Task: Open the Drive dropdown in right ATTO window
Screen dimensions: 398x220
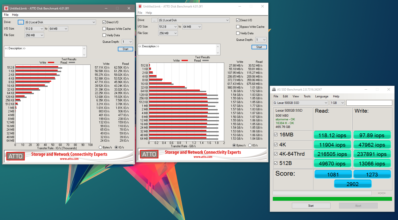Action: 194,20
